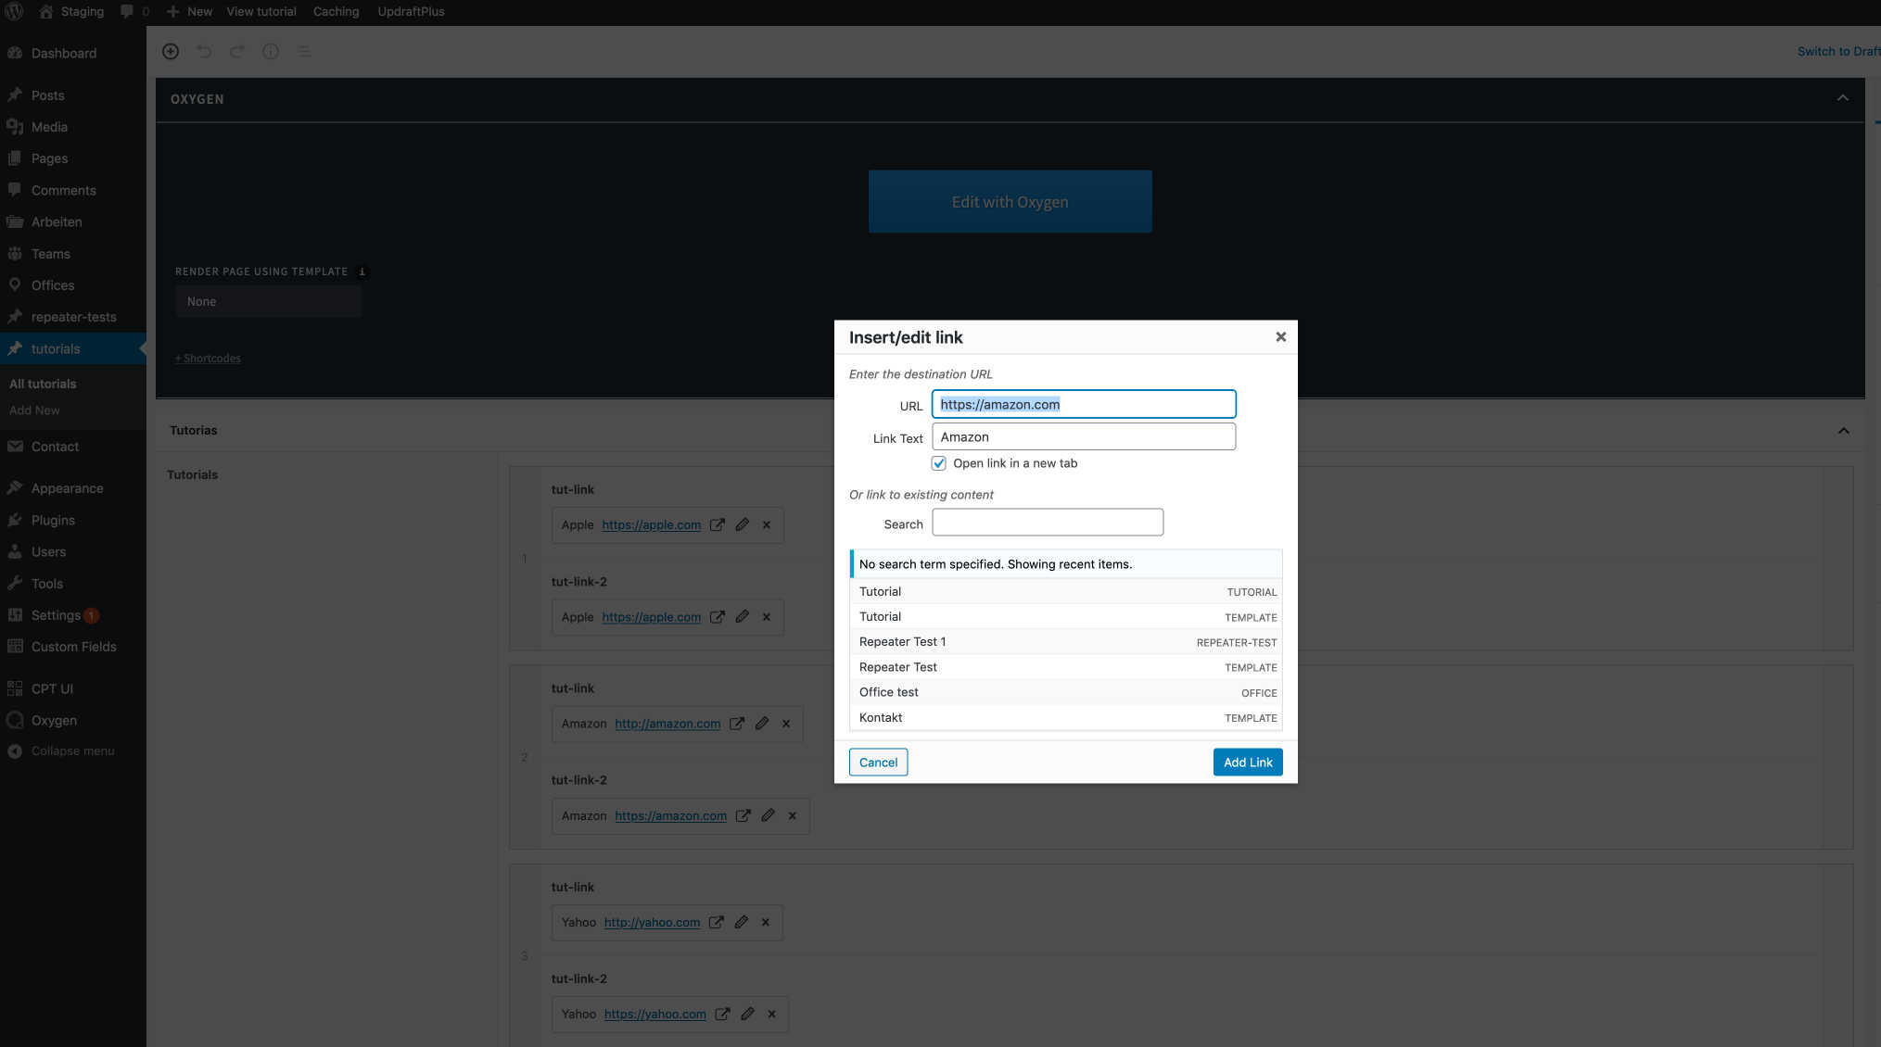Open the Plugins sidebar menu

click(x=73, y=521)
